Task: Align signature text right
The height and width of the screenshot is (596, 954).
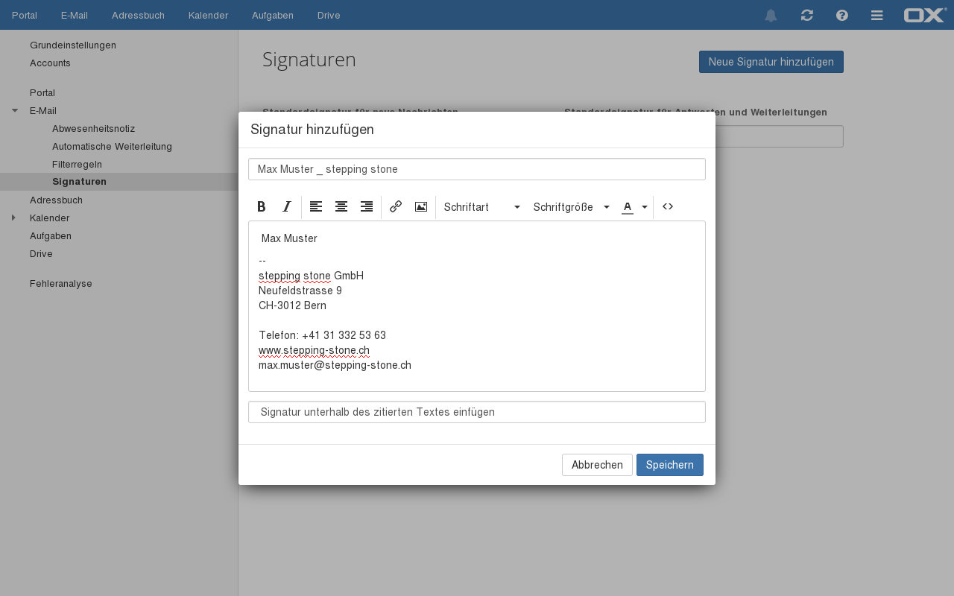Action: click(x=367, y=207)
